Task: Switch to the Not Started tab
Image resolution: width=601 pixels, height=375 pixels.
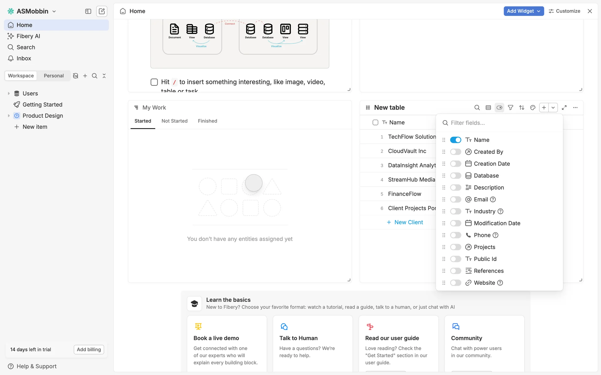Action: click(174, 121)
